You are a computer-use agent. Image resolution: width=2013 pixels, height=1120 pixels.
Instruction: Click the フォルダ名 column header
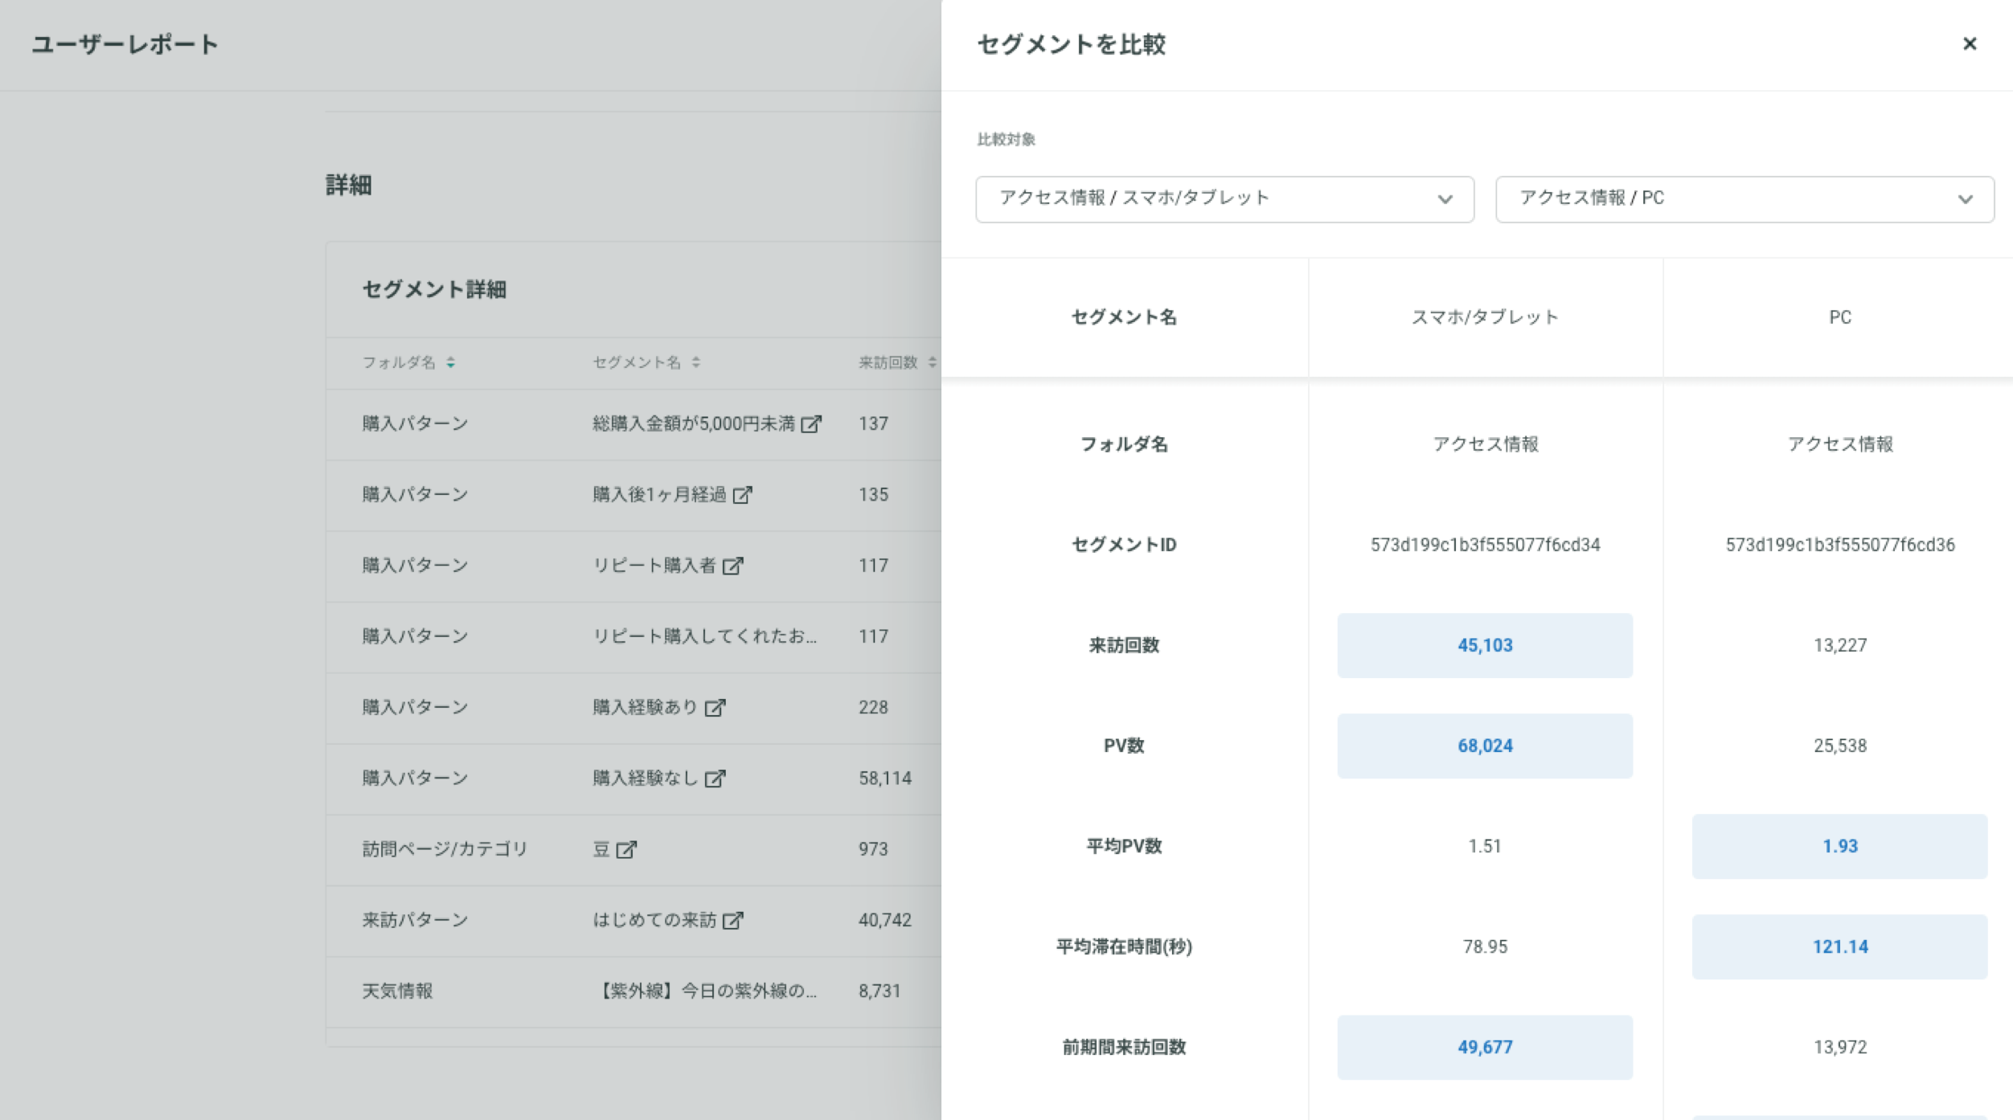[x=399, y=362]
